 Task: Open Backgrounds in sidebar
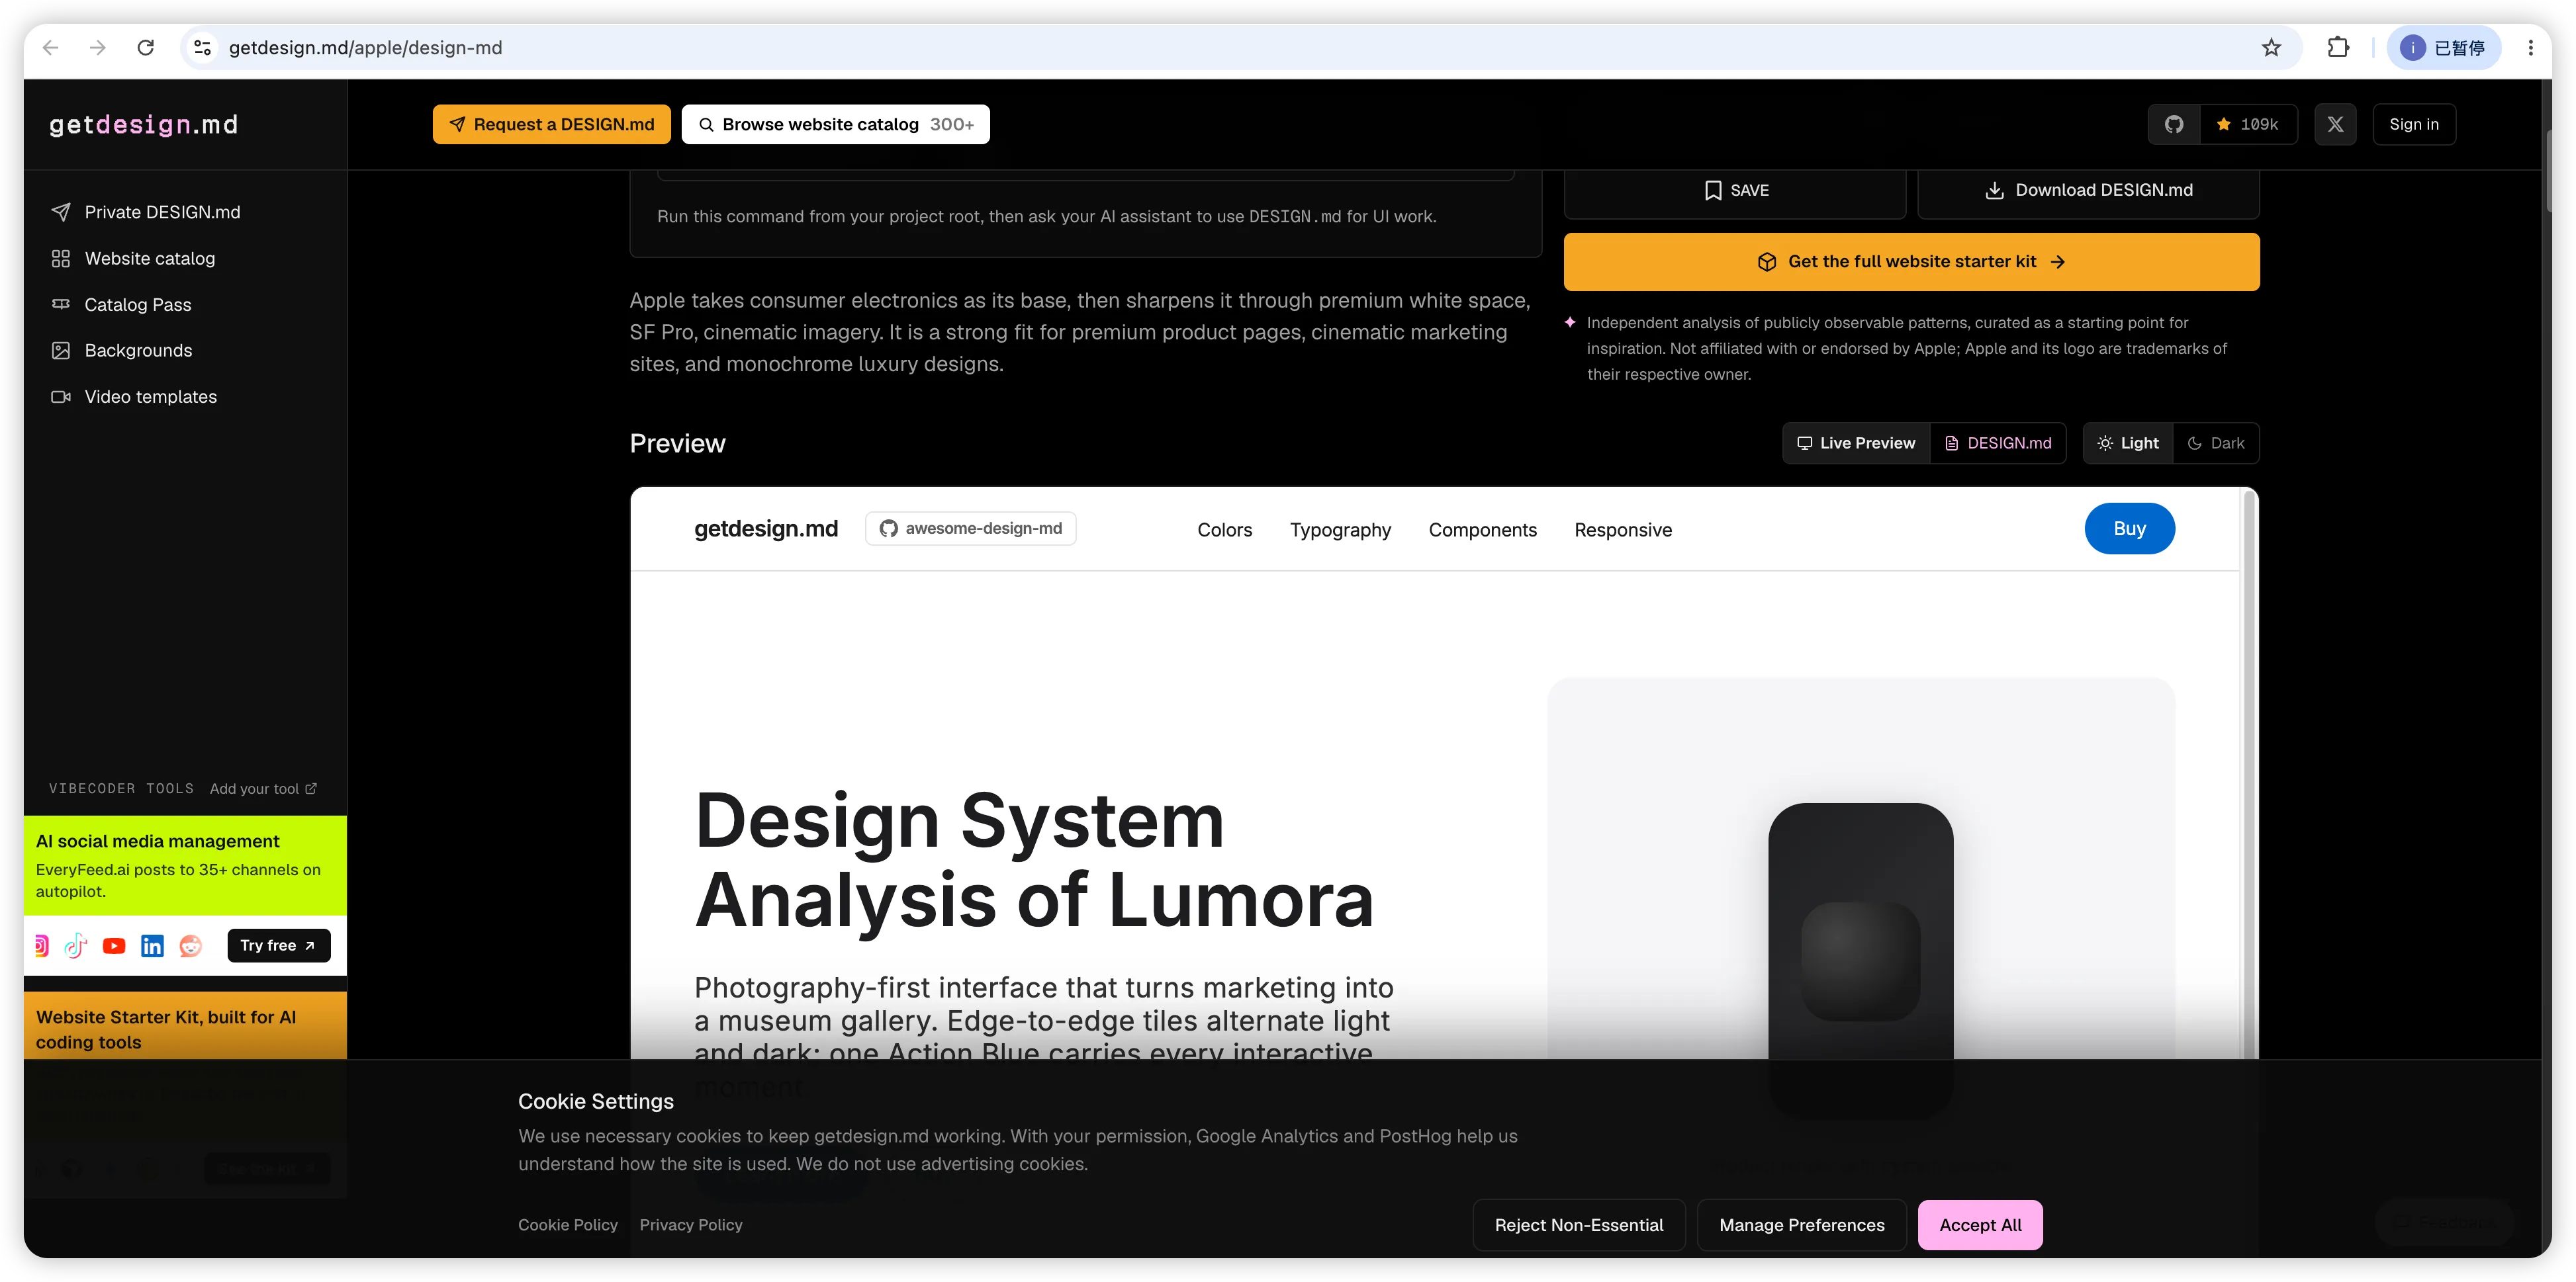(122, 351)
